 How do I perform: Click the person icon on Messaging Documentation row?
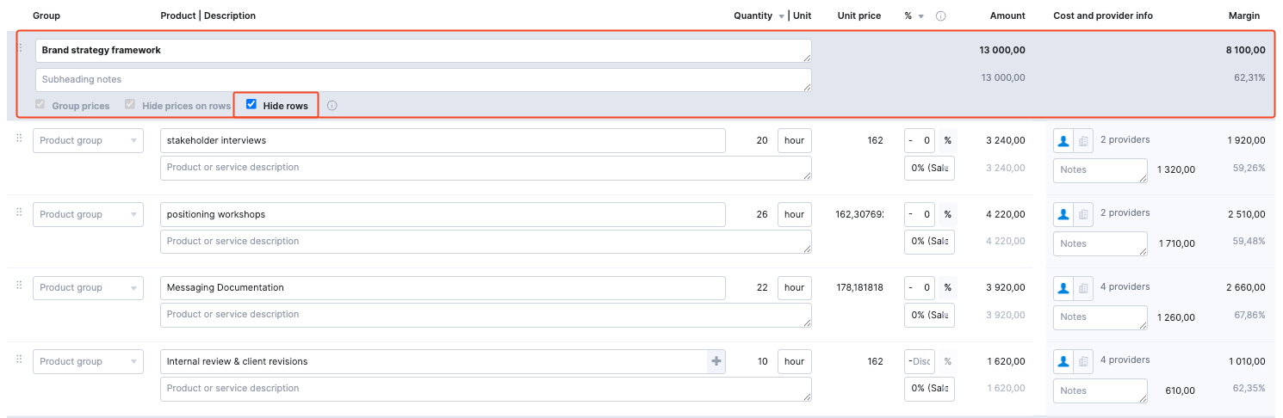(1063, 288)
